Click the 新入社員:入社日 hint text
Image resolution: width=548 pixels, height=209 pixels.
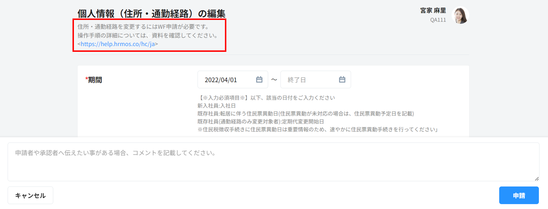(x=216, y=106)
